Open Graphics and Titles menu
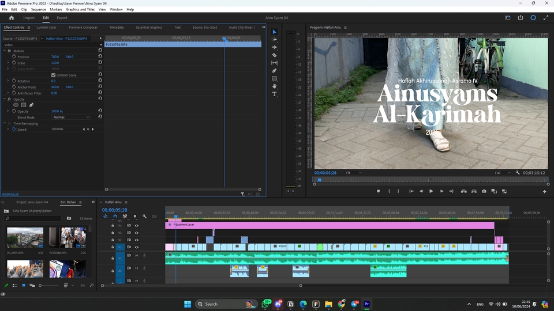This screenshot has height=311, width=554. click(x=80, y=10)
